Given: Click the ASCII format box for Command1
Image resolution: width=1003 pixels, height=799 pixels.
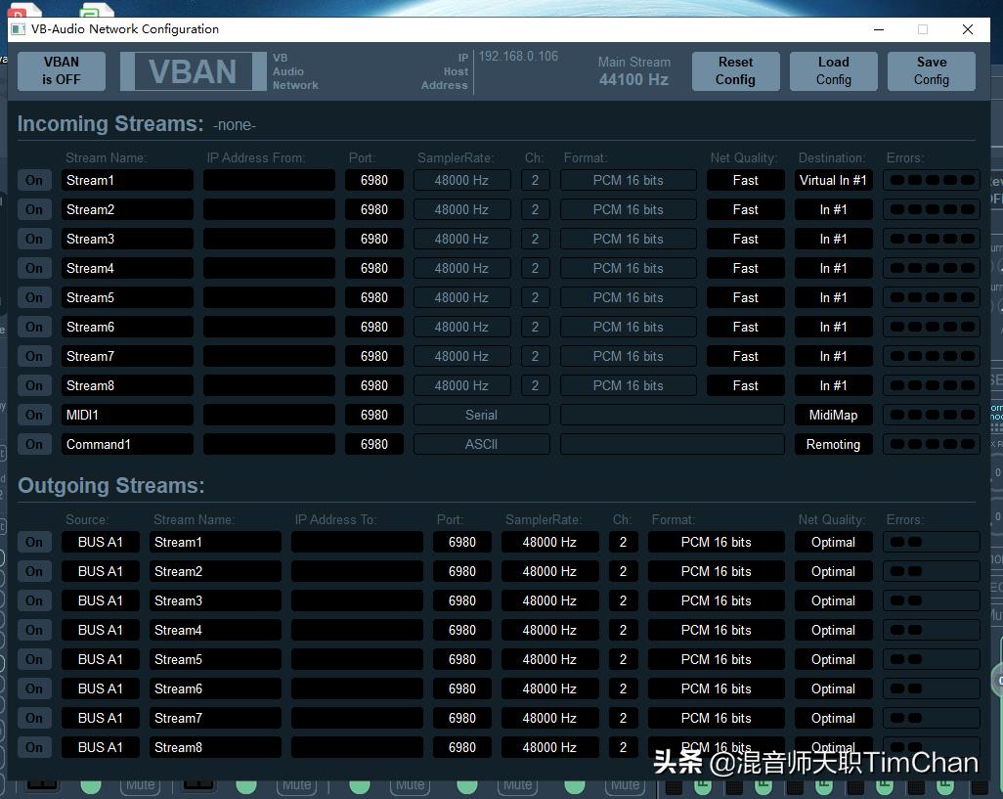Looking at the screenshot, I should (x=481, y=445).
